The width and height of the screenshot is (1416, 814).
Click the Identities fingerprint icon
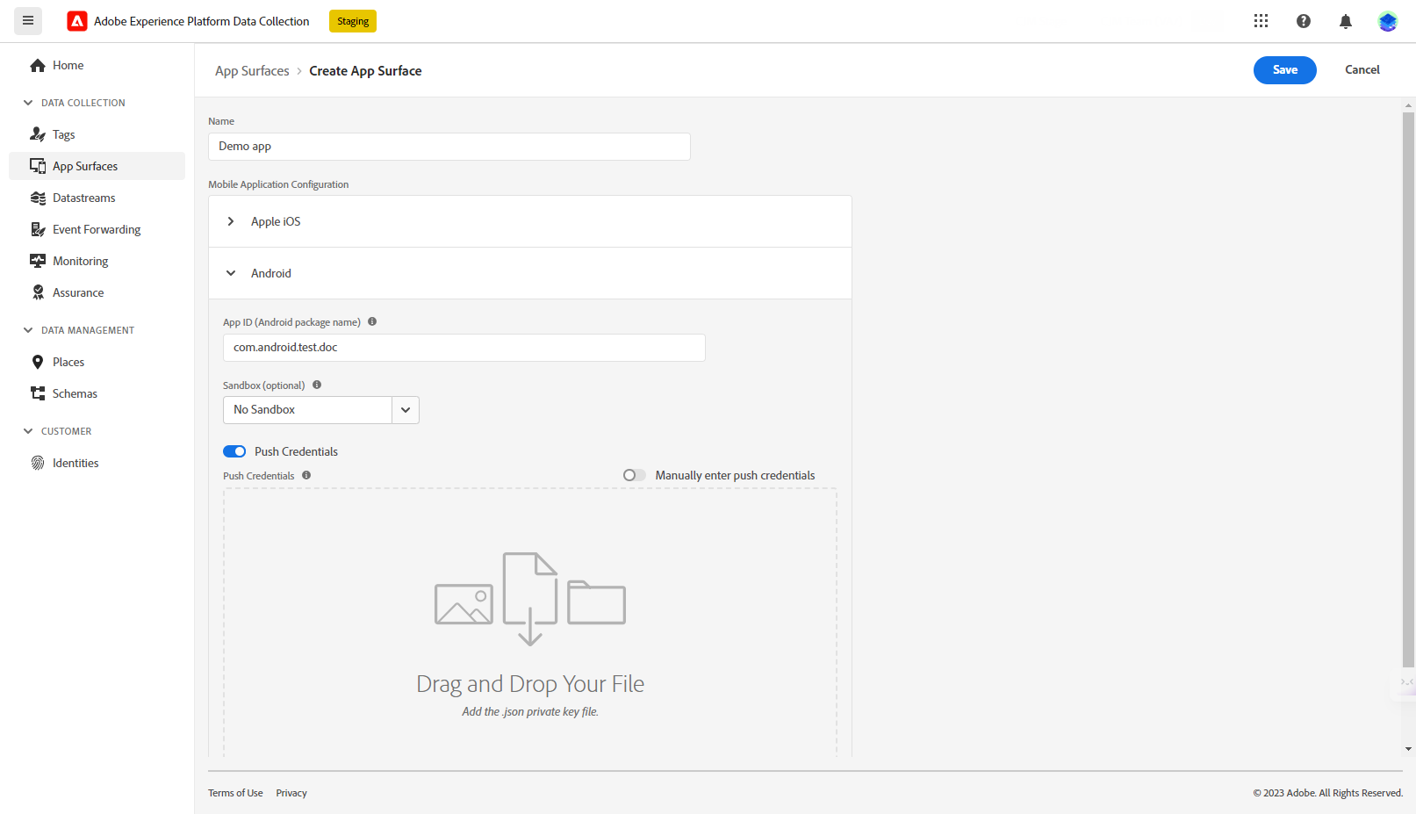38,463
